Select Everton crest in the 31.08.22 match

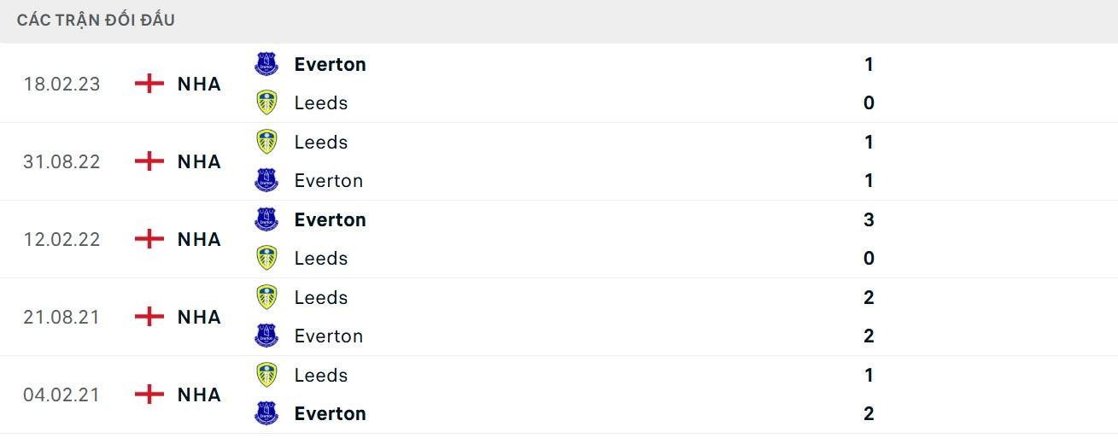pos(266,180)
